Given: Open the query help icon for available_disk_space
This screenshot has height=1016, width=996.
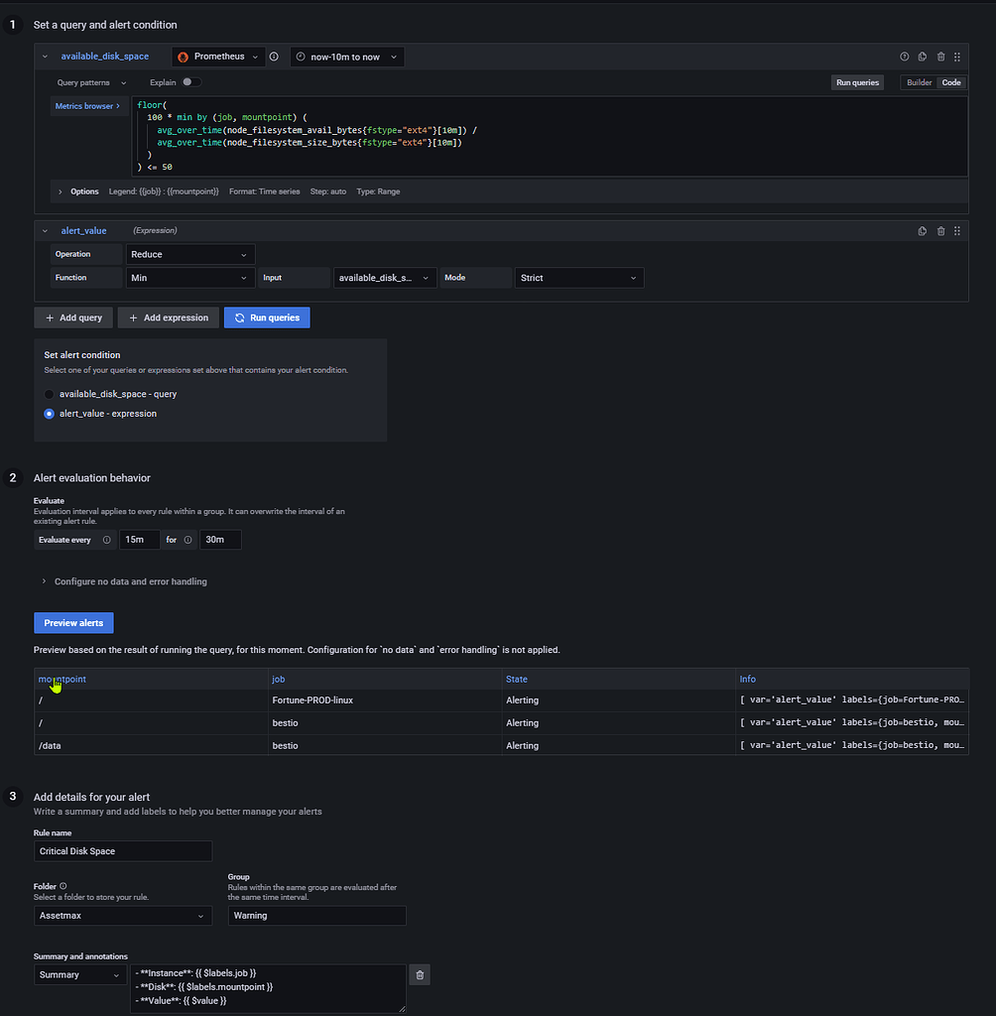Looking at the screenshot, I should [x=905, y=57].
